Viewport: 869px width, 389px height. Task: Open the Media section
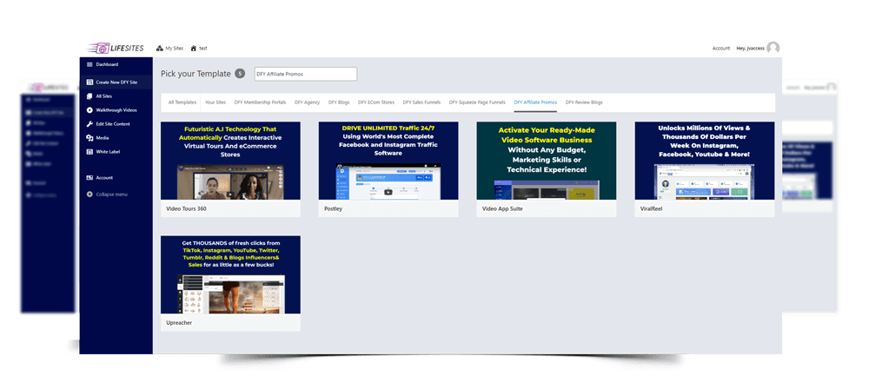pos(116,137)
